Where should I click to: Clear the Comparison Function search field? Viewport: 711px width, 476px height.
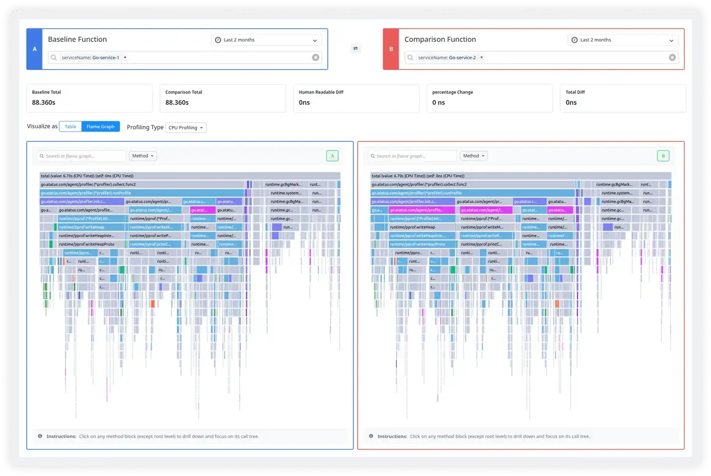(x=672, y=58)
